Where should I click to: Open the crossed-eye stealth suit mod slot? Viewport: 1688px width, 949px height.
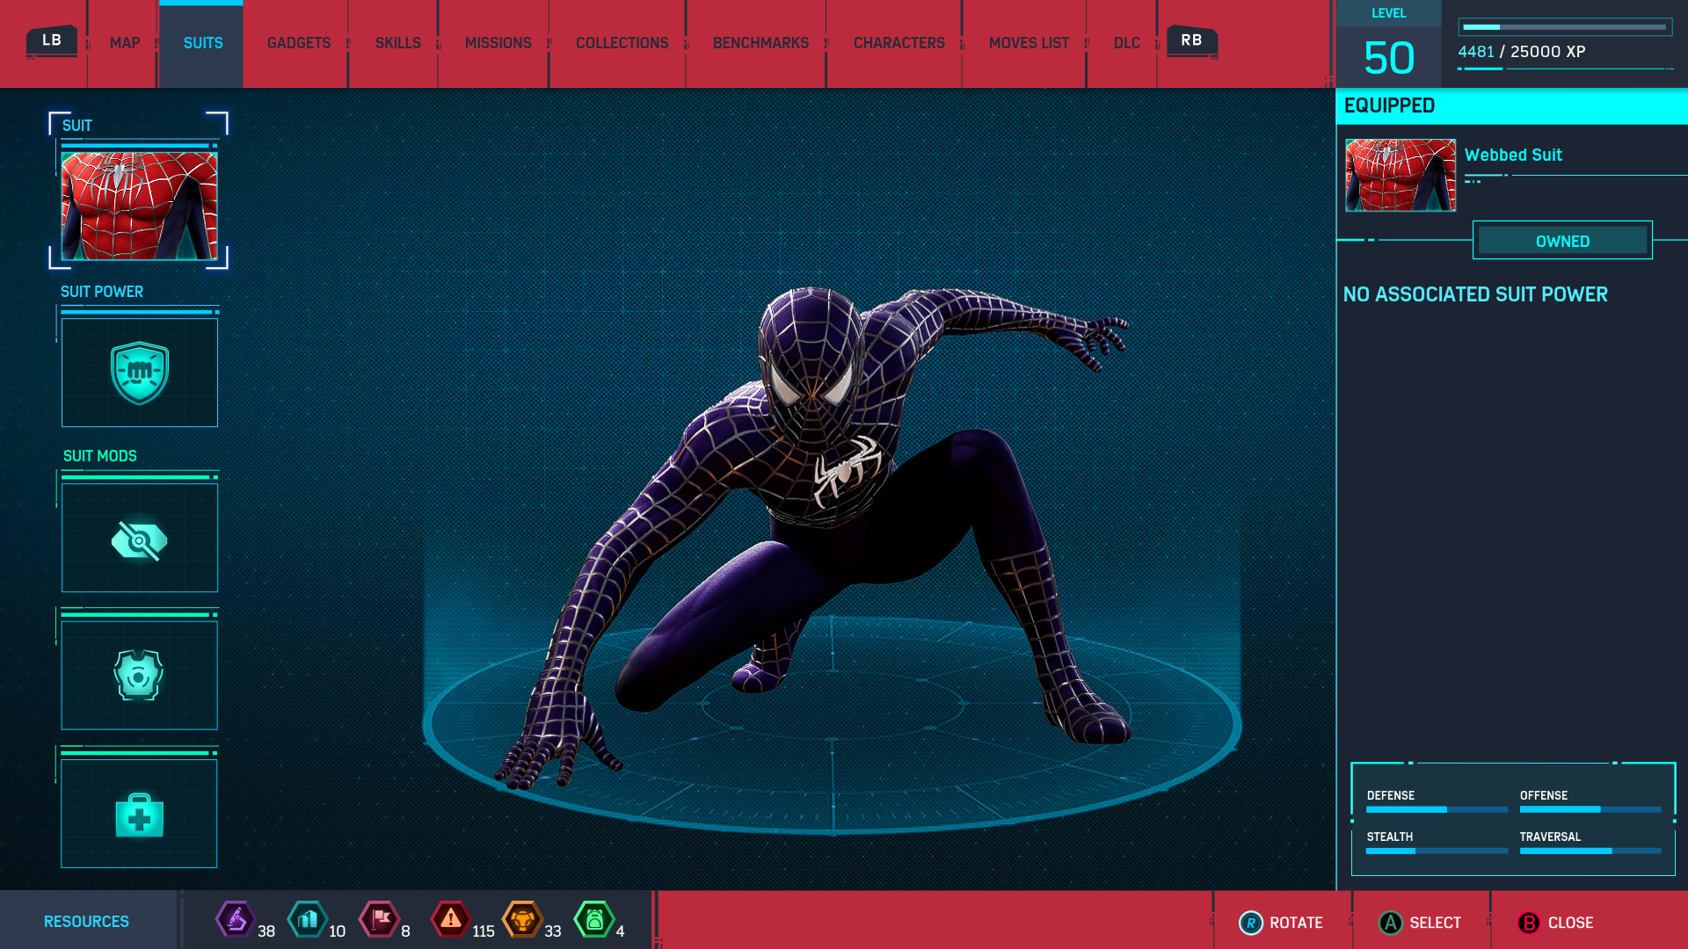[x=140, y=539]
